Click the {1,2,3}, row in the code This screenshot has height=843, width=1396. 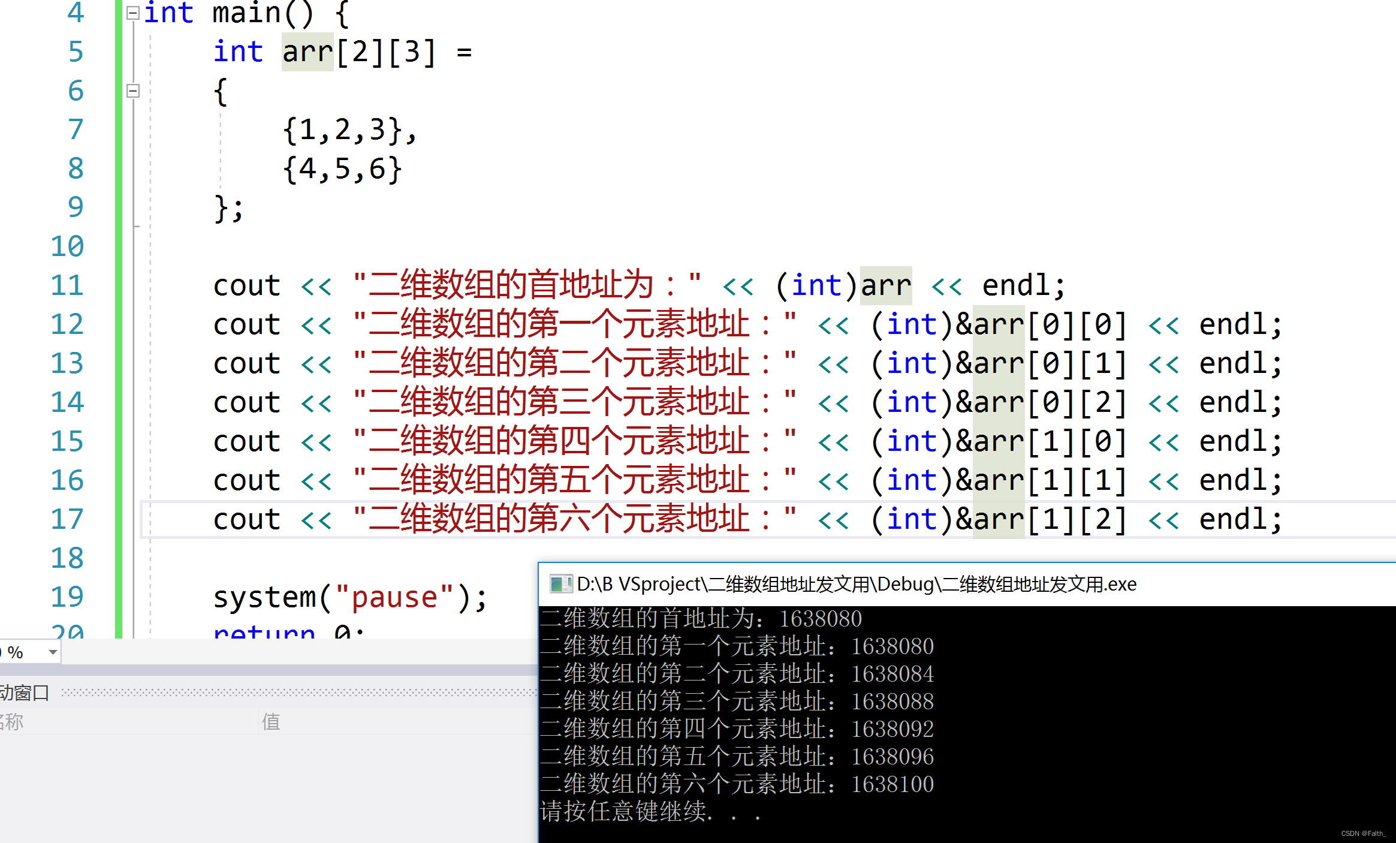349,130
